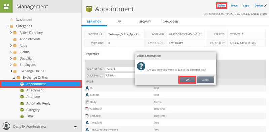269x132 pixels.
Task: Click the Categories folder icon
Action: point(12,26)
